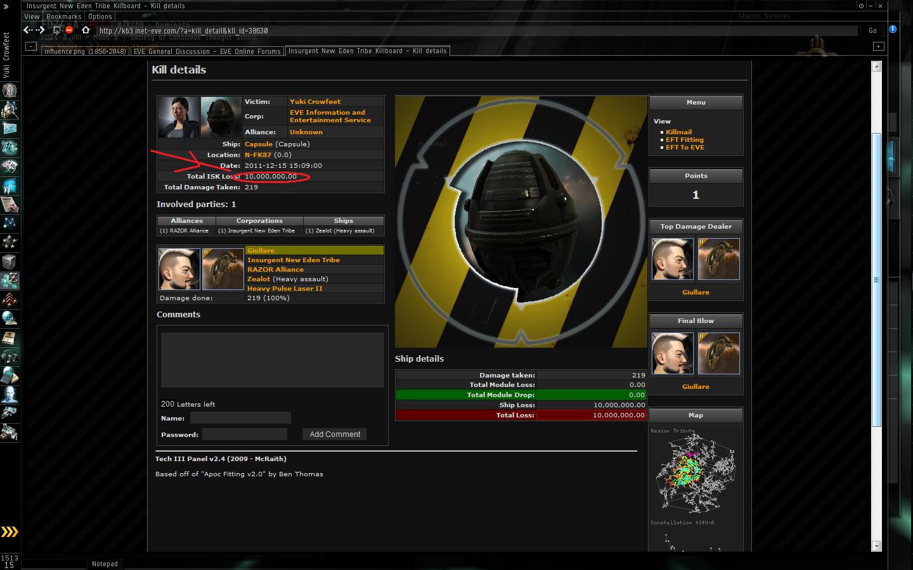Screen dimensions: 913x570
Task: Click the capsule thumbnail beside victim portrait
Action: tap(221, 117)
